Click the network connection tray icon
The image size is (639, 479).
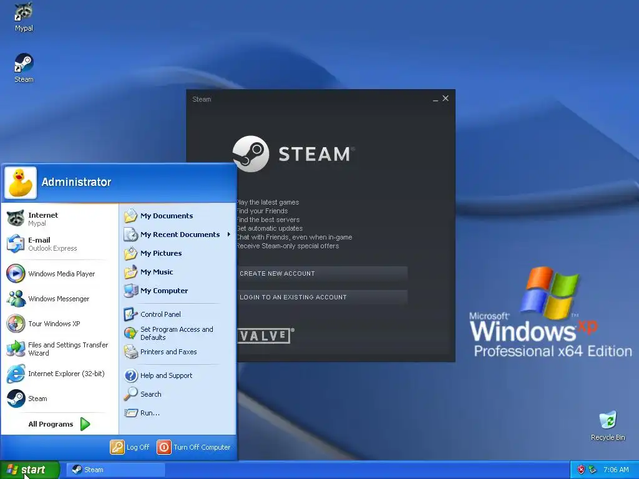(592, 470)
